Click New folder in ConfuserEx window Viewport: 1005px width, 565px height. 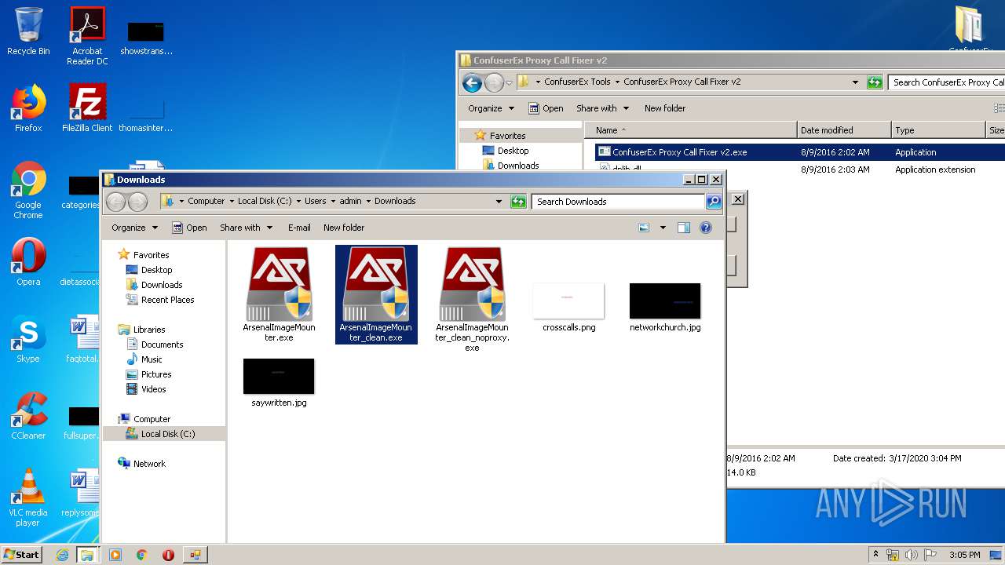[x=665, y=108]
